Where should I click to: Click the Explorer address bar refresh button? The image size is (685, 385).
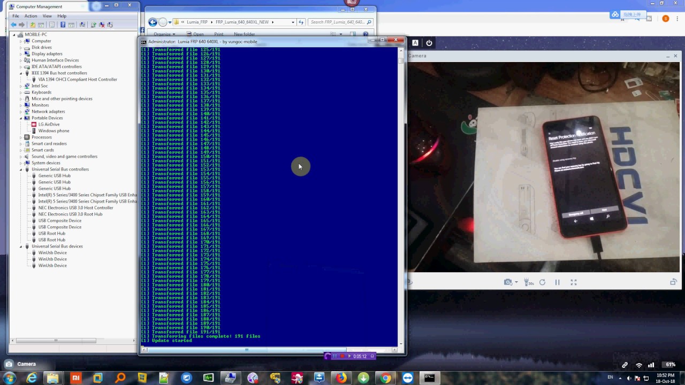coord(301,22)
